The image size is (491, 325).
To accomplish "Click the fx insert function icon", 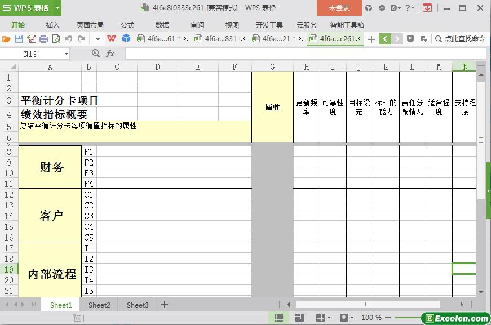I will point(110,54).
